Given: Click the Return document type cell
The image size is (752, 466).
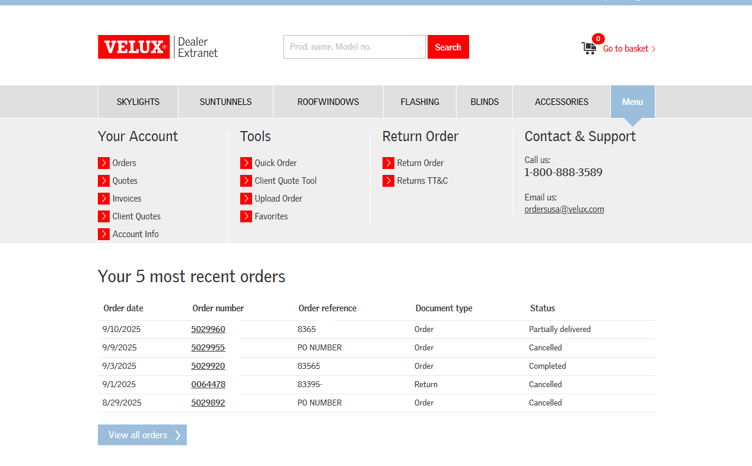Looking at the screenshot, I should tap(426, 384).
